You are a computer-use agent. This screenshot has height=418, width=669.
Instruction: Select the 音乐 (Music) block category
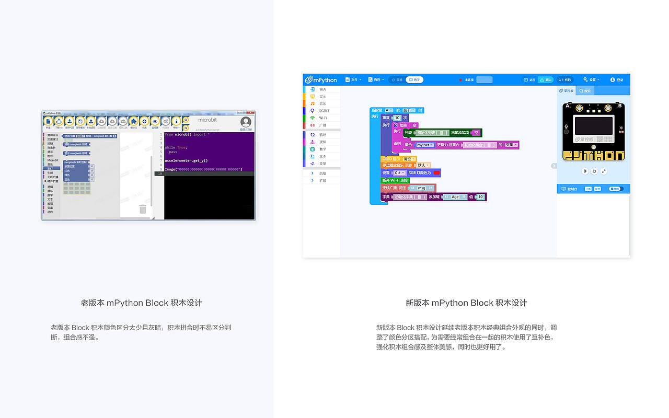[321, 103]
